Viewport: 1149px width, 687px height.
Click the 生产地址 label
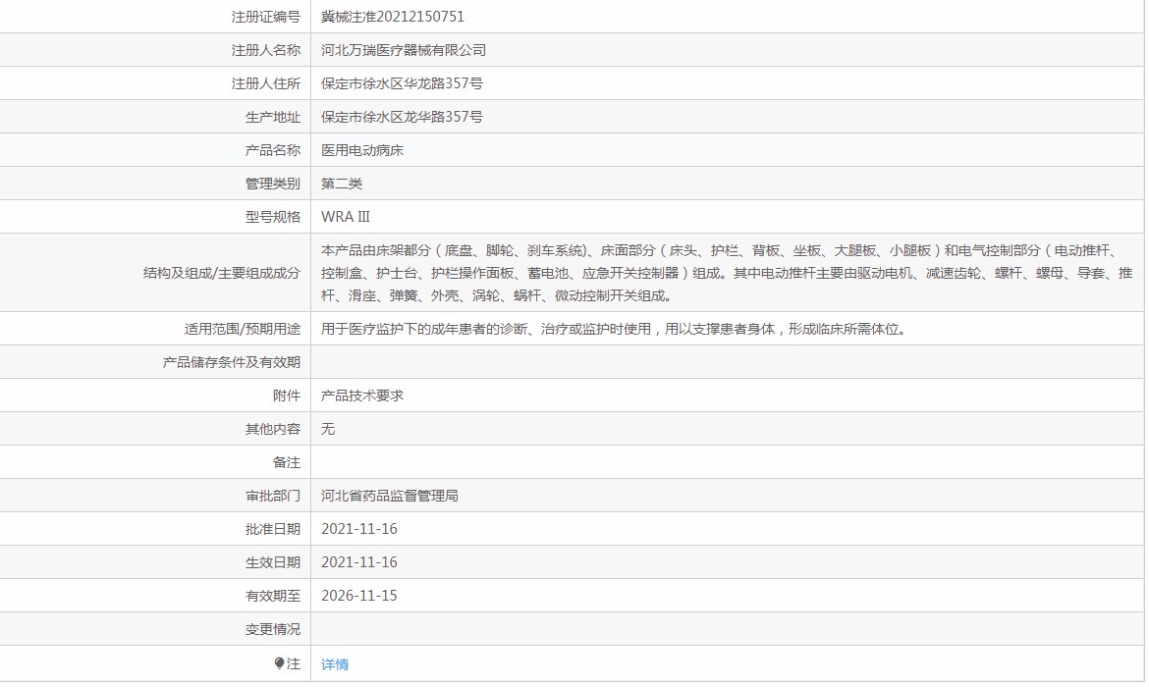click(x=273, y=117)
